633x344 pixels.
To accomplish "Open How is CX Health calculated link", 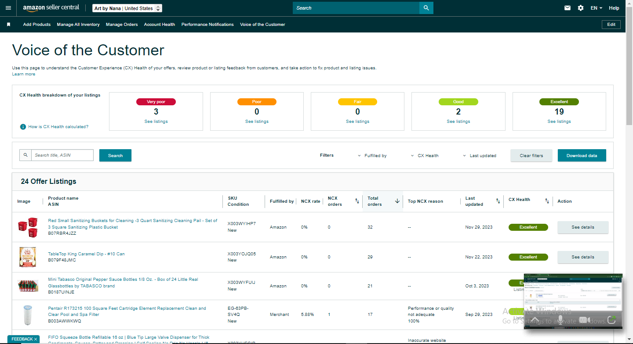I will (x=58, y=127).
